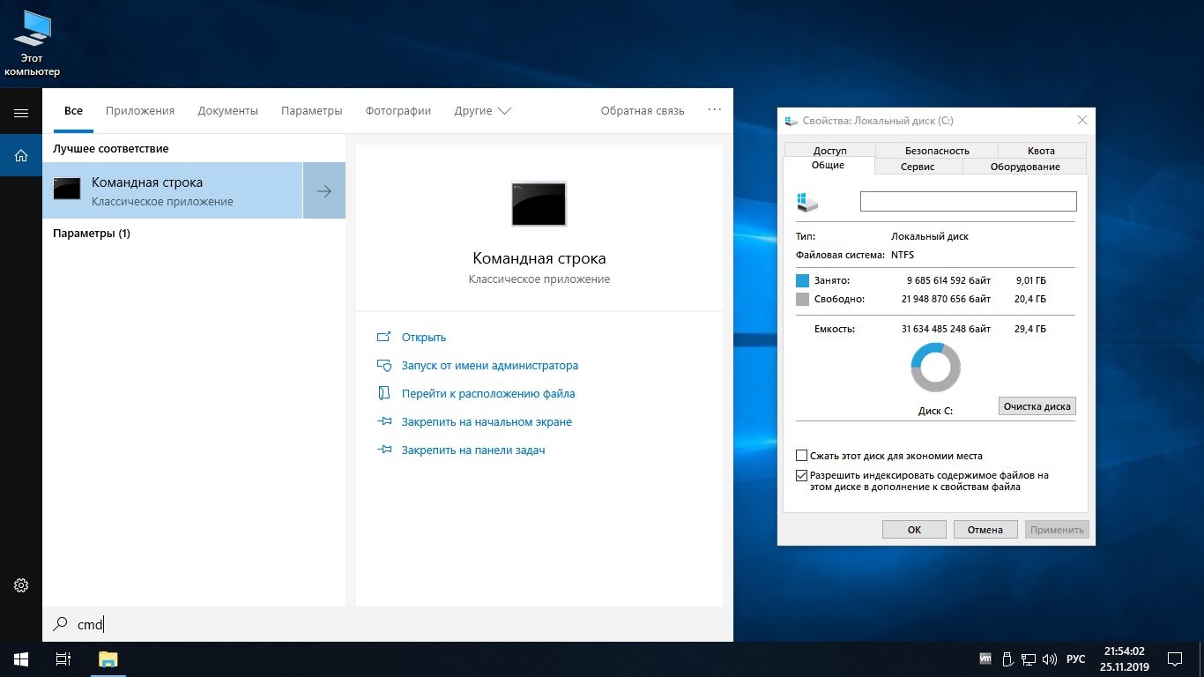Uncheck 'Разрешить индексировать содержимое' checkbox

coord(801,475)
